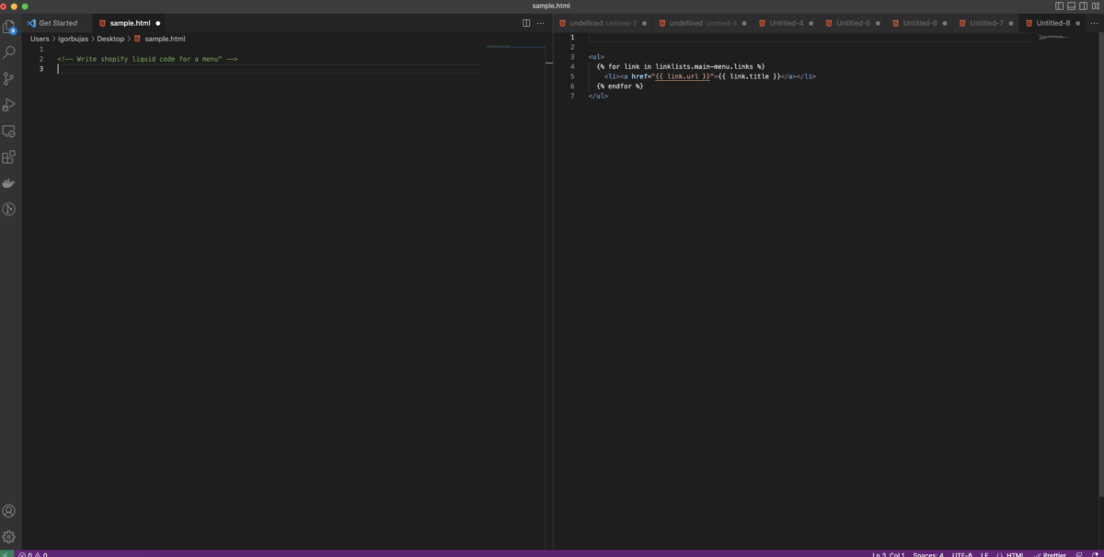This screenshot has width=1104, height=557.
Task: Open the Extensions view
Action: click(x=9, y=157)
